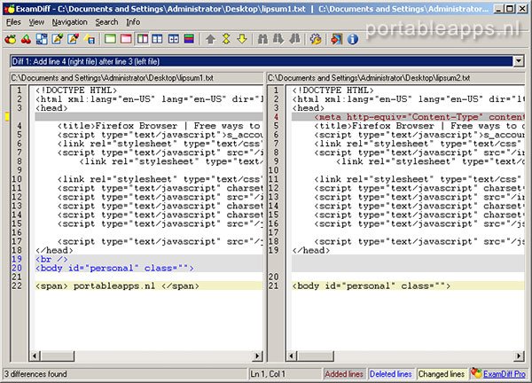This screenshot has width=532, height=383.
Task: Click the blue <br /> line in left pane
Action: pyautogui.click(x=149, y=259)
